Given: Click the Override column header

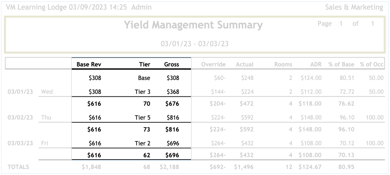Looking at the screenshot, I should [x=213, y=64].
